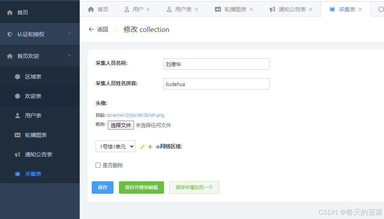This screenshot has height=219, width=384.
Task: Click the megaphone icon next to 通知公告表 in the sidebar
Action: (17, 154)
